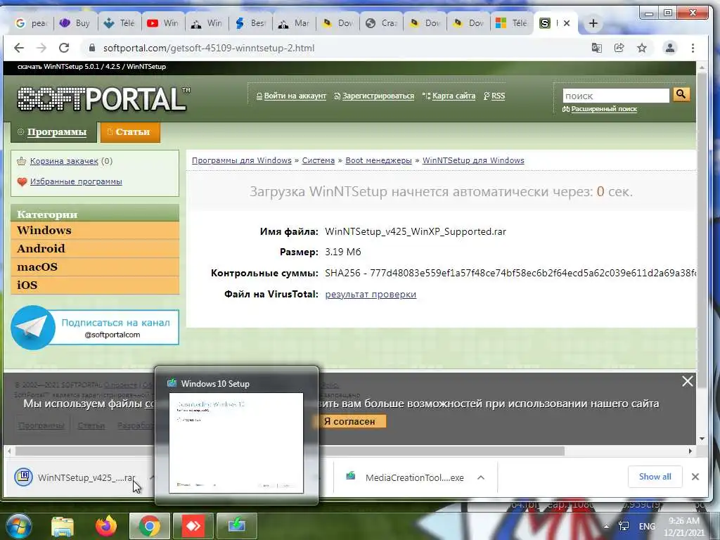Viewport: 720px width, 540px height.
Task: Click the ENG language indicator
Action: tap(647, 526)
